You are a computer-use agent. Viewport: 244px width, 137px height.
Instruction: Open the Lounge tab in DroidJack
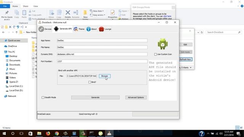[x=105, y=29]
